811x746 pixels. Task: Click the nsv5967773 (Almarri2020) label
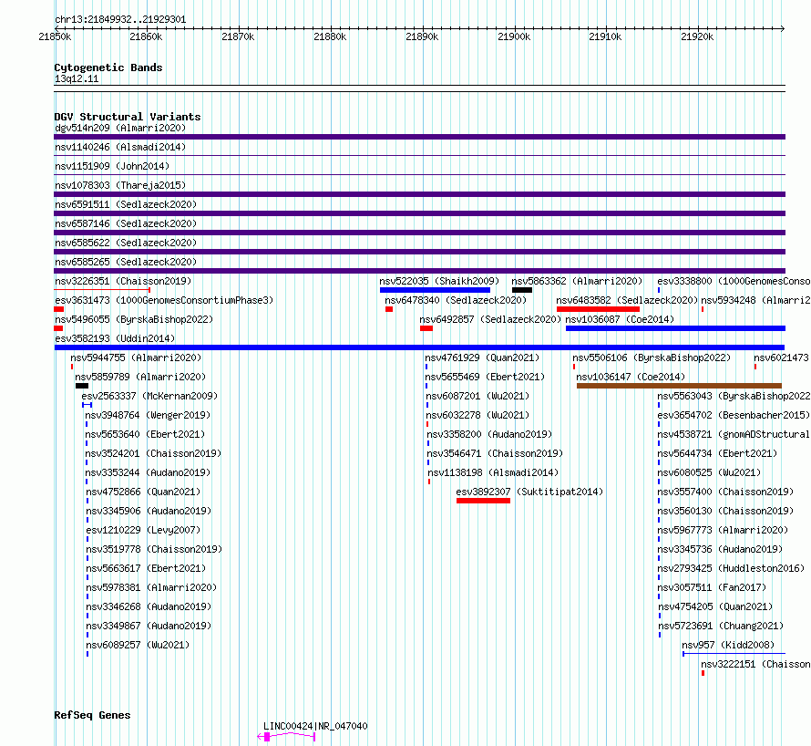point(724,530)
